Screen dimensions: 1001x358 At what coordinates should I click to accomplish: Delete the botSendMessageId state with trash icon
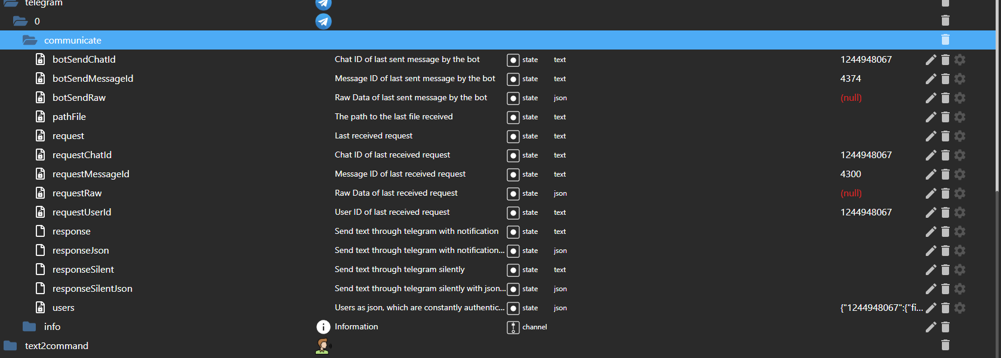pyautogui.click(x=945, y=79)
